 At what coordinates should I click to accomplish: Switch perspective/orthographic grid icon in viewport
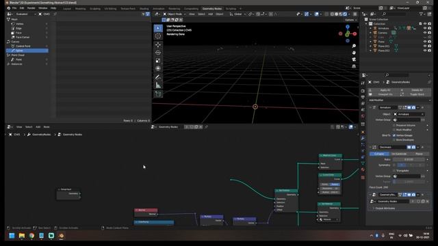coord(354,66)
